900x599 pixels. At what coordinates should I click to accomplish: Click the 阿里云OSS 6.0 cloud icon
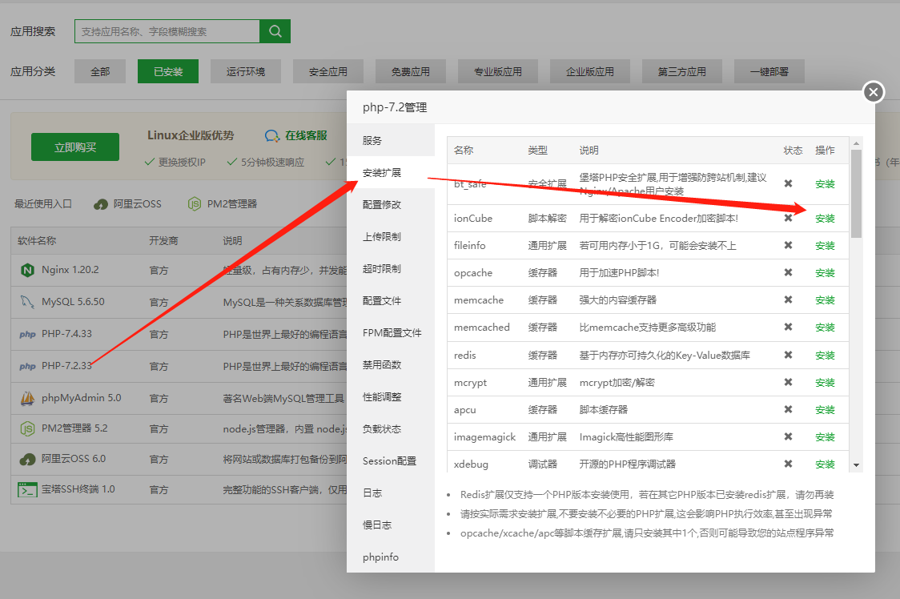click(x=27, y=459)
